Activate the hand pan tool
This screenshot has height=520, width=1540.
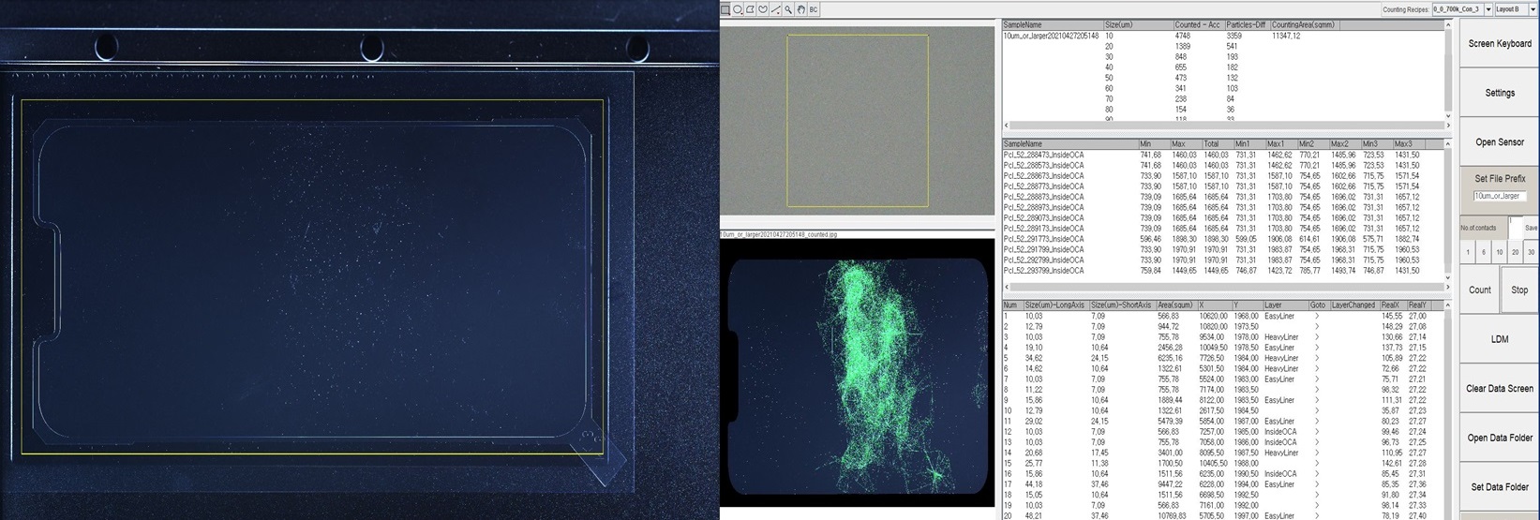point(800,9)
